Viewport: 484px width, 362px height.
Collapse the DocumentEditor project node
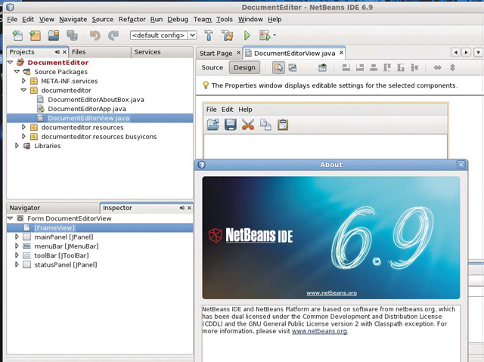coord(10,62)
